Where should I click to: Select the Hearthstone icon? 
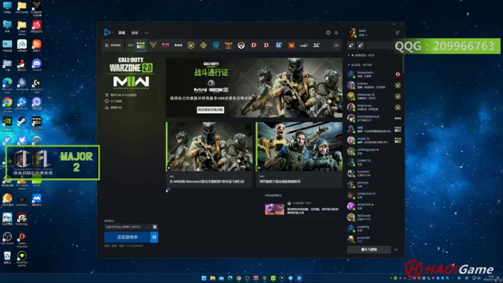click(203, 45)
